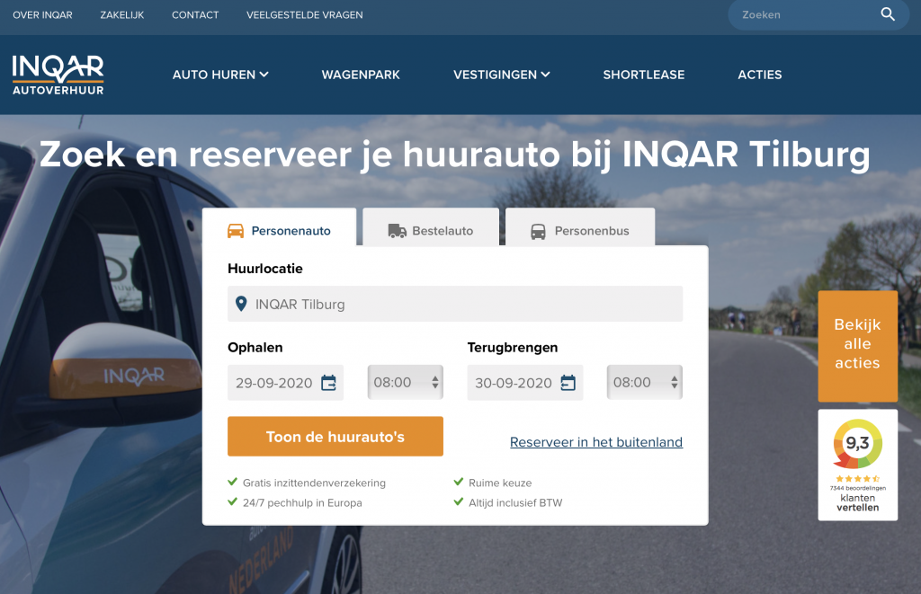Click the search magnifier icon
The image size is (921, 594).
click(888, 14)
